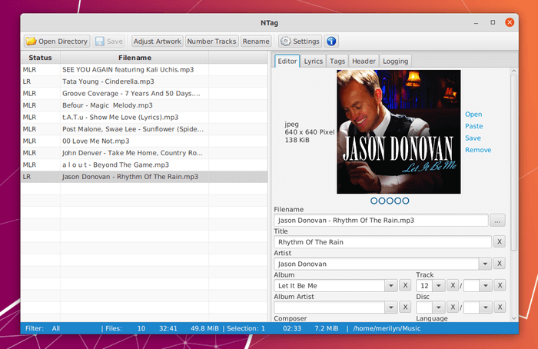Expand the Artist dropdown arrow
Screen dimensions: 538x349
point(485,264)
